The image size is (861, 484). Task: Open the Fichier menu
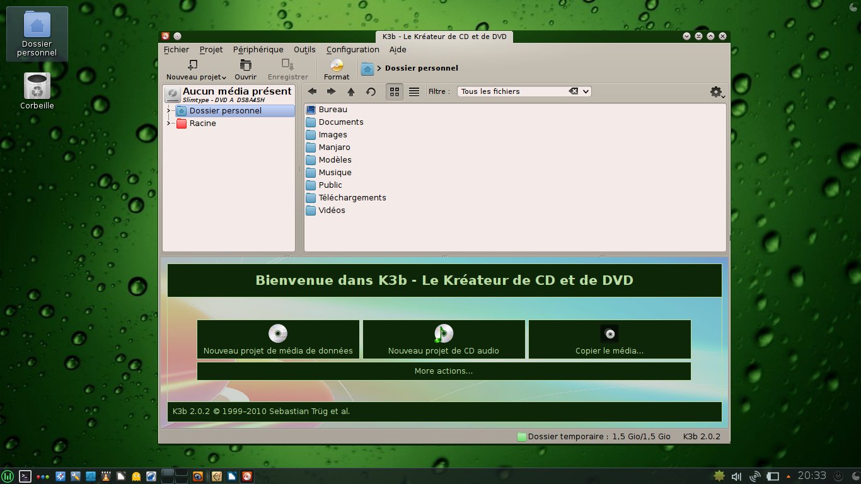(x=176, y=50)
